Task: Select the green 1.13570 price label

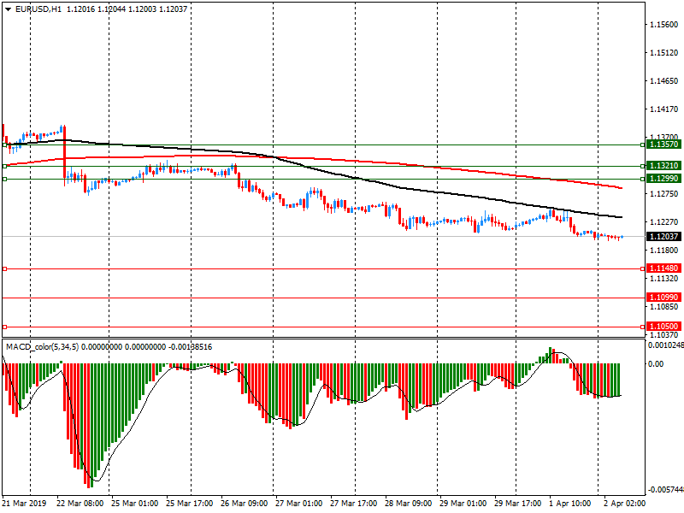Action: 663,145
